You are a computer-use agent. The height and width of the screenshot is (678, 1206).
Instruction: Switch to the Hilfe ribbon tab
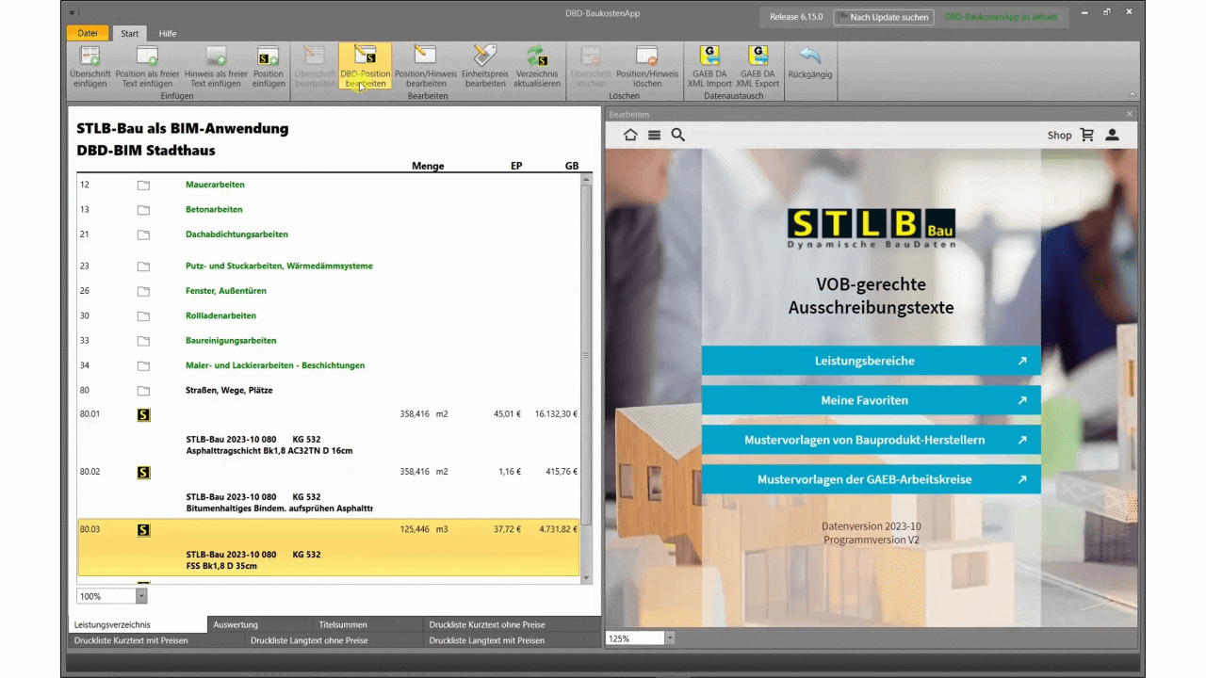point(168,33)
